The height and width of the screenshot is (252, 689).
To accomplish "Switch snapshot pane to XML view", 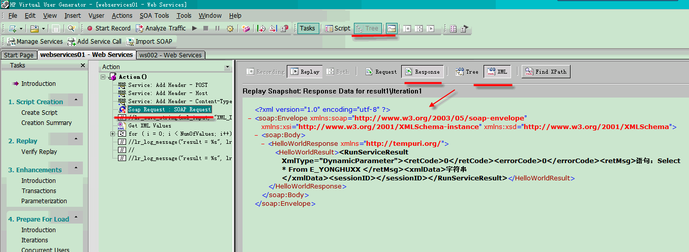I will pos(498,72).
